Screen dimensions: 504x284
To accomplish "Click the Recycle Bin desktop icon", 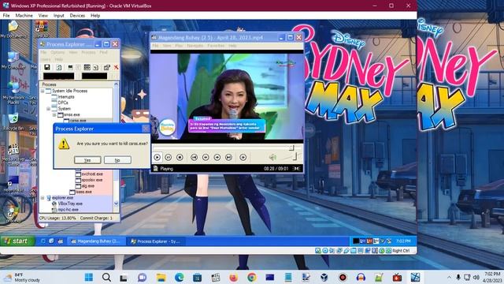I will [x=13, y=121].
